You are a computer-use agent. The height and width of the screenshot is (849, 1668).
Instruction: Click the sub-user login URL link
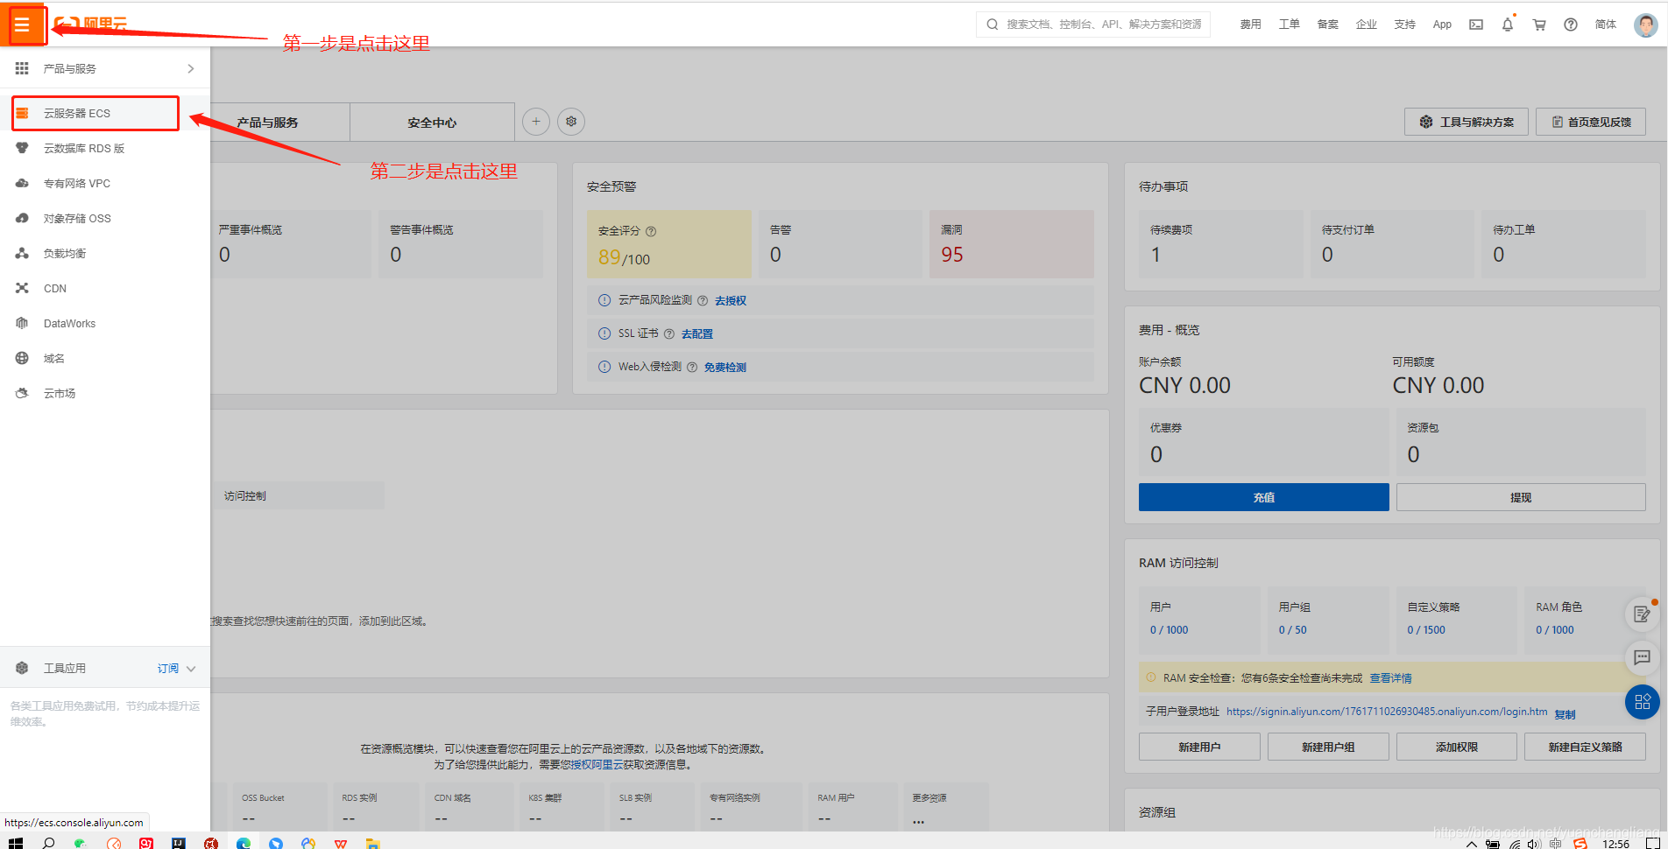[x=1387, y=712]
